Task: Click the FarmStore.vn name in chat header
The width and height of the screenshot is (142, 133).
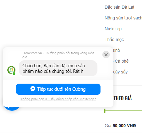Action: point(32,53)
